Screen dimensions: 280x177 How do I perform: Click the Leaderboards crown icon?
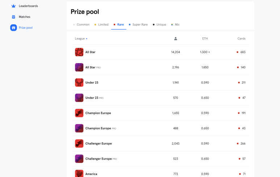13,6
